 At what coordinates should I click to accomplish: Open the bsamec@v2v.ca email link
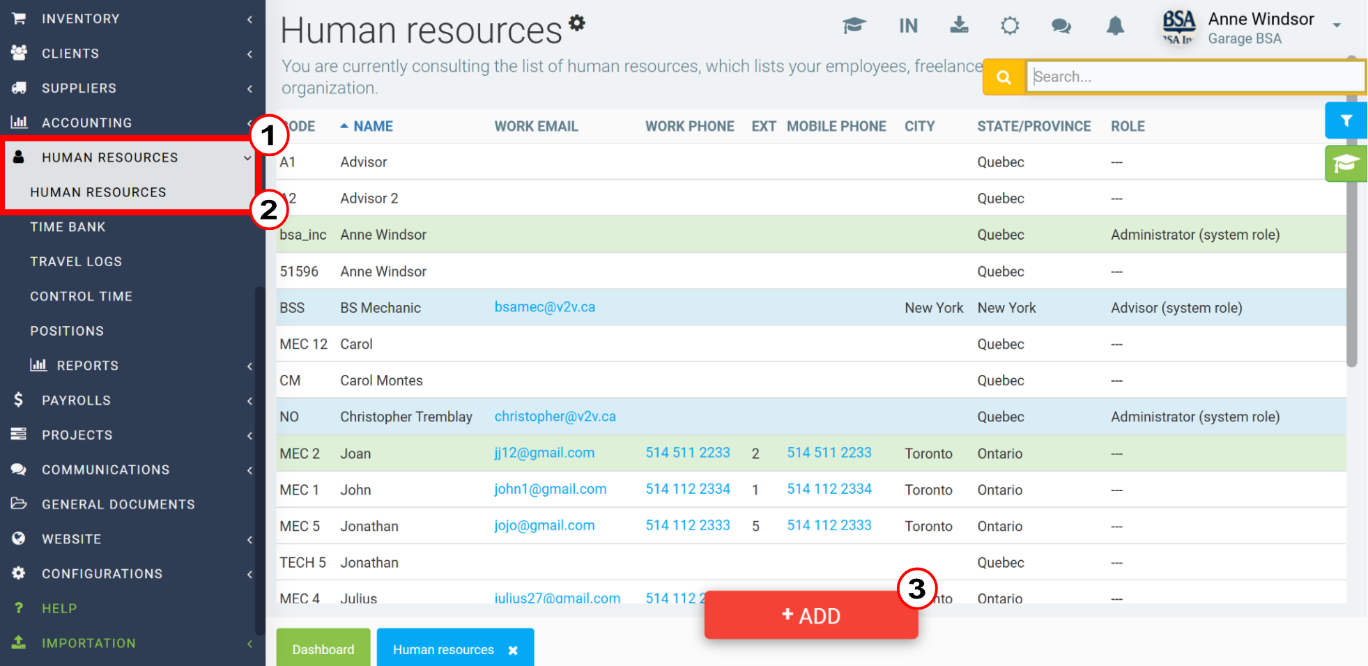tap(544, 307)
